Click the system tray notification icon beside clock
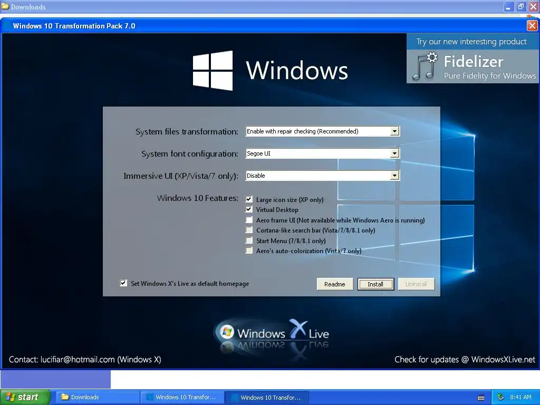The height and width of the screenshot is (405, 540). tap(501, 398)
